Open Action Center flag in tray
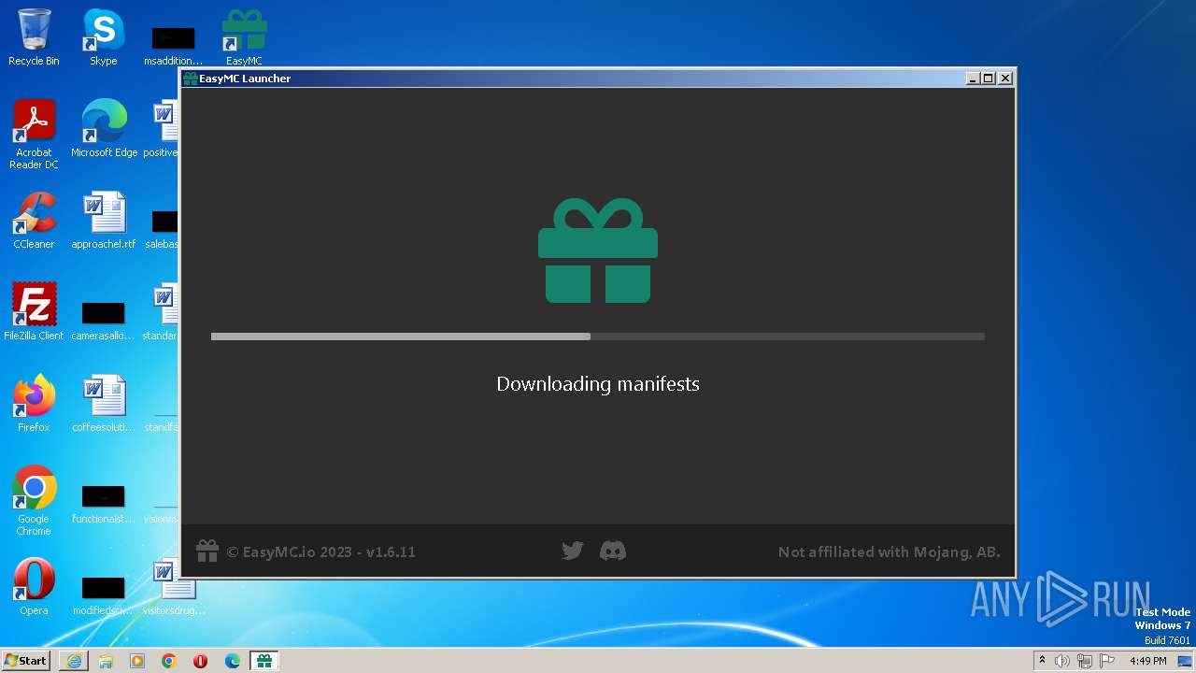This screenshot has height=673, width=1196. tap(1107, 661)
